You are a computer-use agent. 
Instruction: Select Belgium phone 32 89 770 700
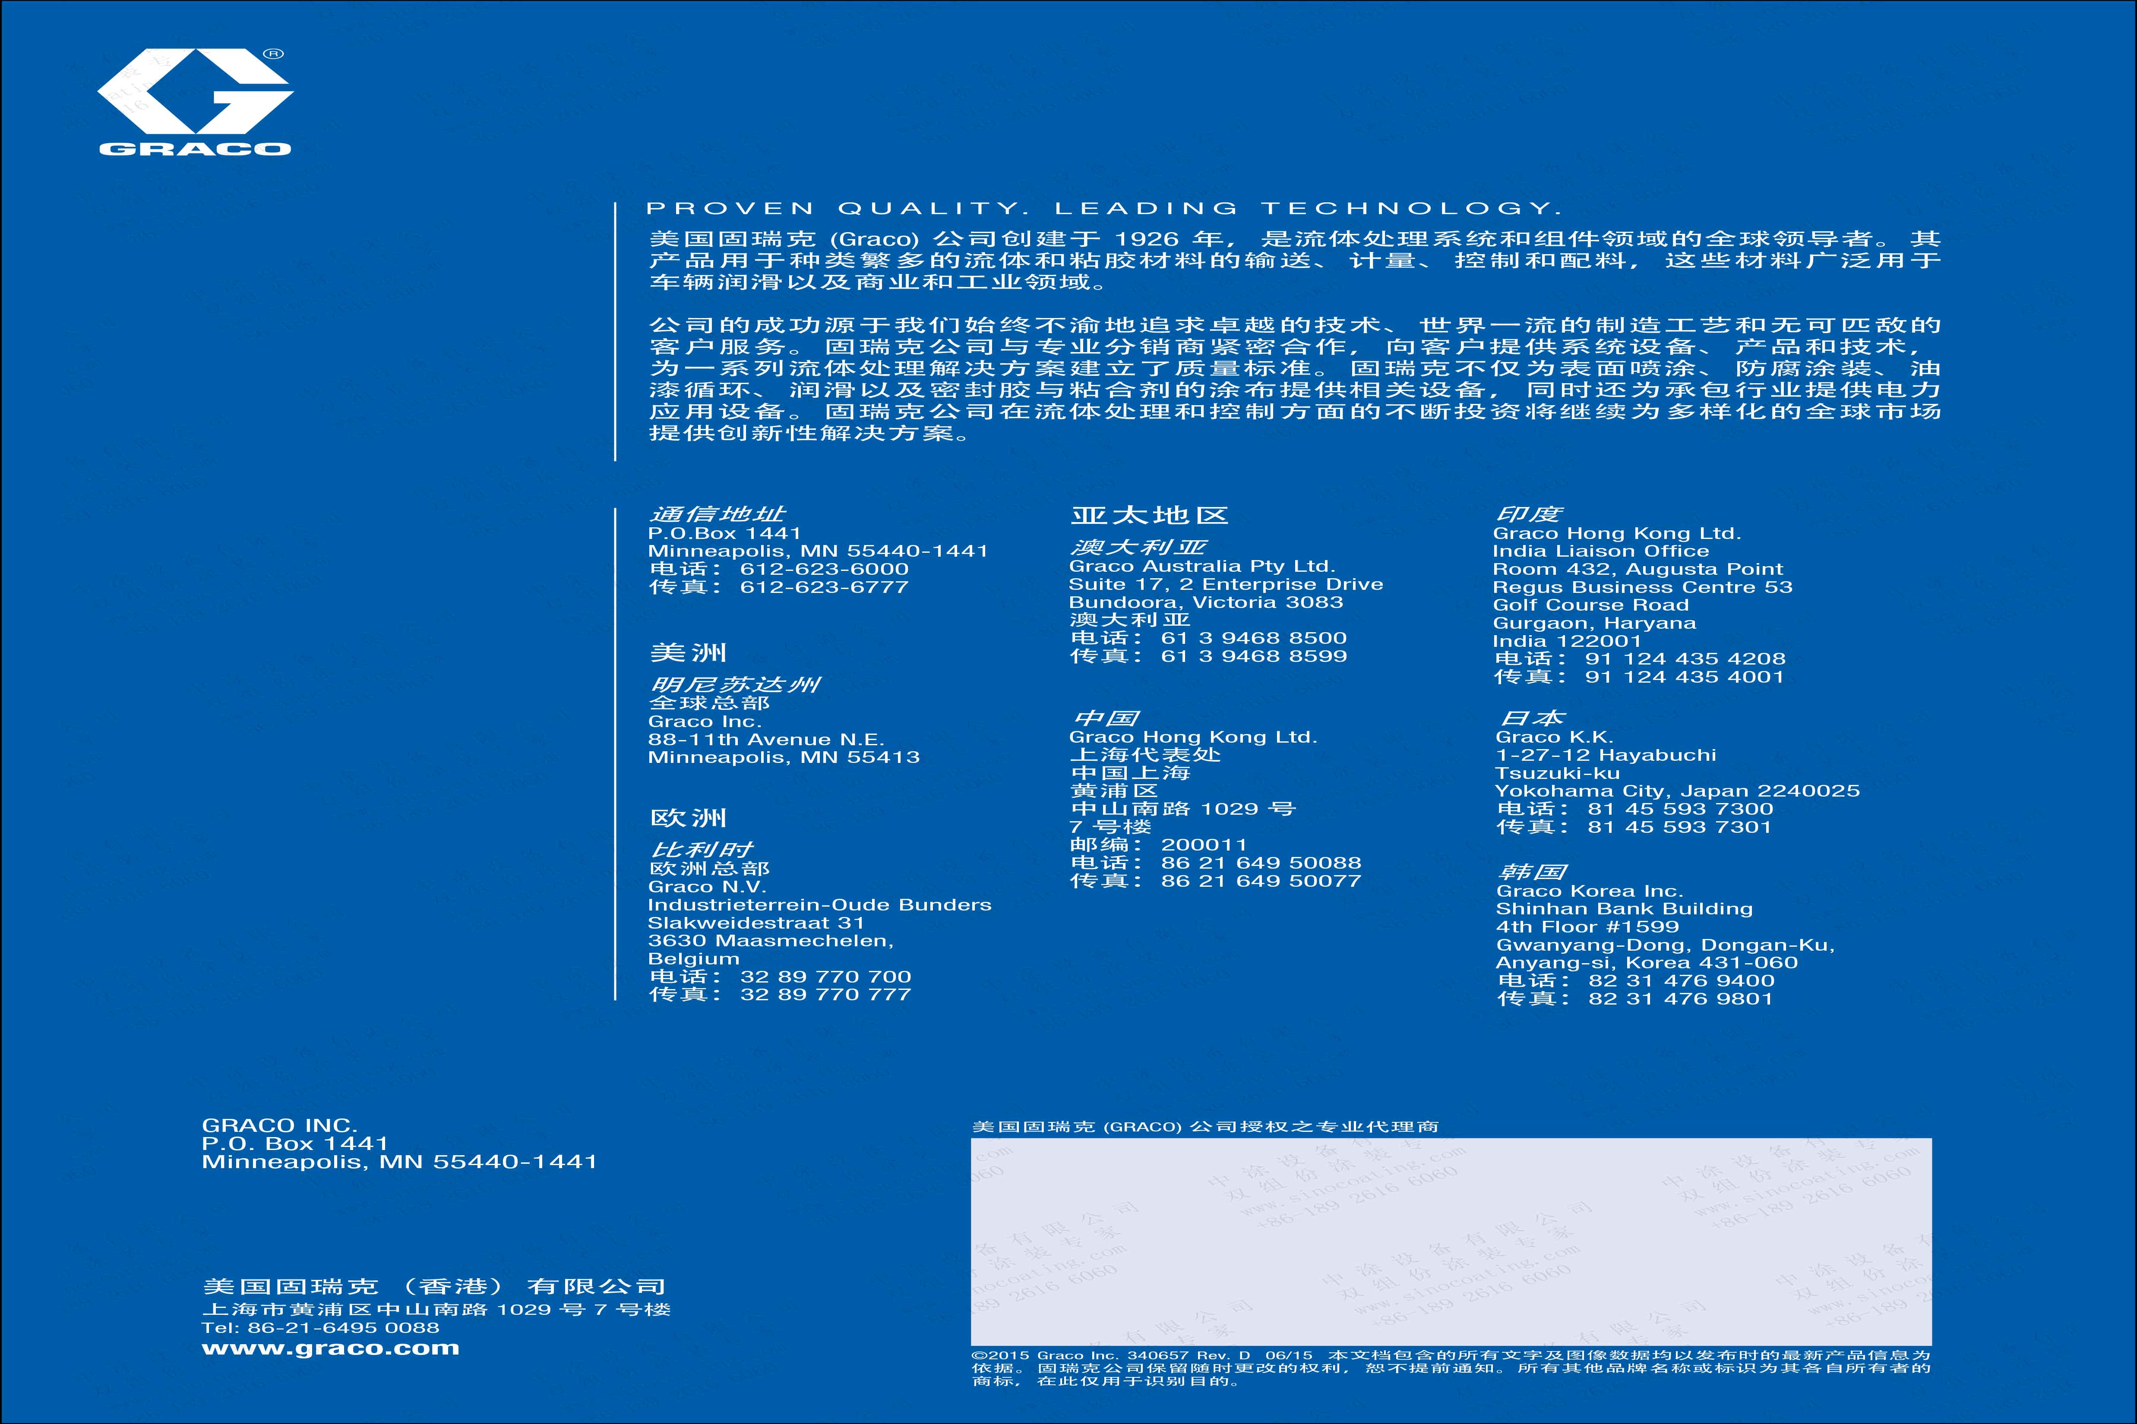pyautogui.click(x=825, y=977)
